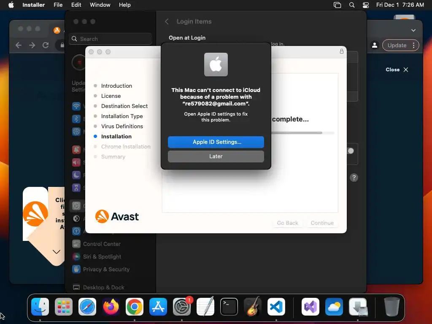Open App Store from the Dock
Viewport: 432px width, 324px height.
point(158,307)
